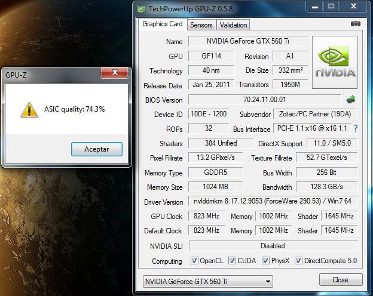Switch to the Sensors tab

[201, 25]
